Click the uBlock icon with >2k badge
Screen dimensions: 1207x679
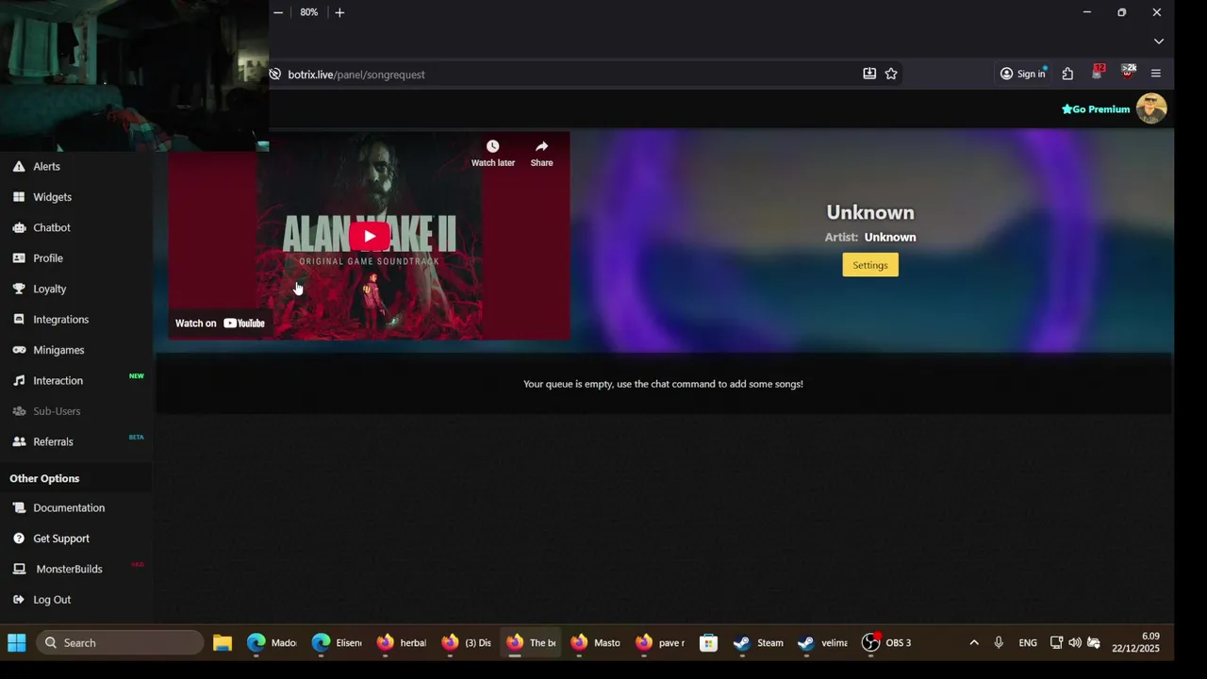pos(1128,74)
